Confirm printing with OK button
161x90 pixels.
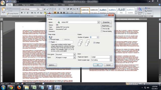pyautogui.click(x=98, y=65)
